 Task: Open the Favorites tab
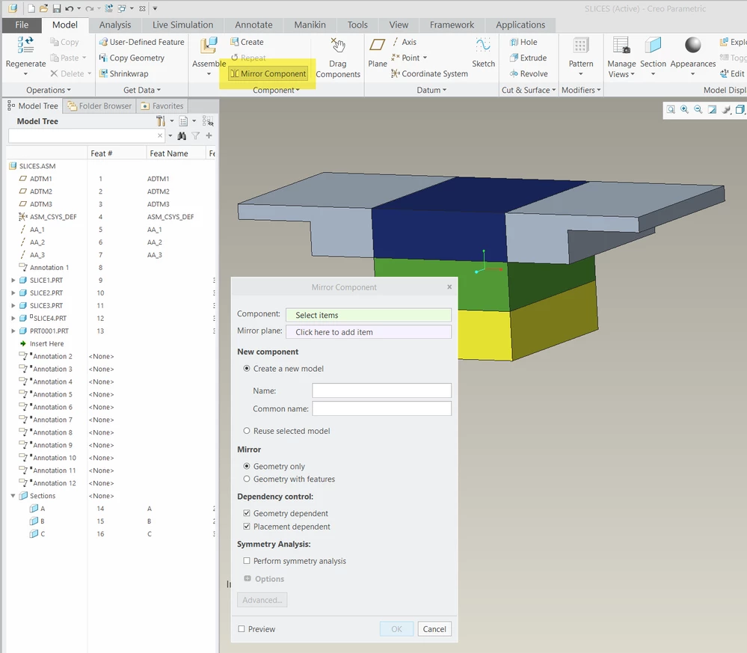pos(162,105)
